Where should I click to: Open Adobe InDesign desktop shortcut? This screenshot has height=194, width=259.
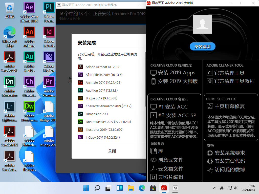tap(49, 37)
